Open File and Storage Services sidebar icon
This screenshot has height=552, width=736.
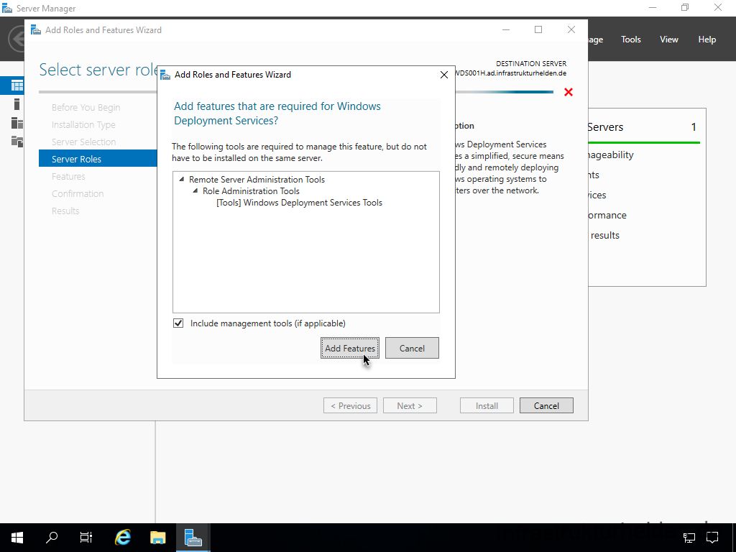pos(17,141)
